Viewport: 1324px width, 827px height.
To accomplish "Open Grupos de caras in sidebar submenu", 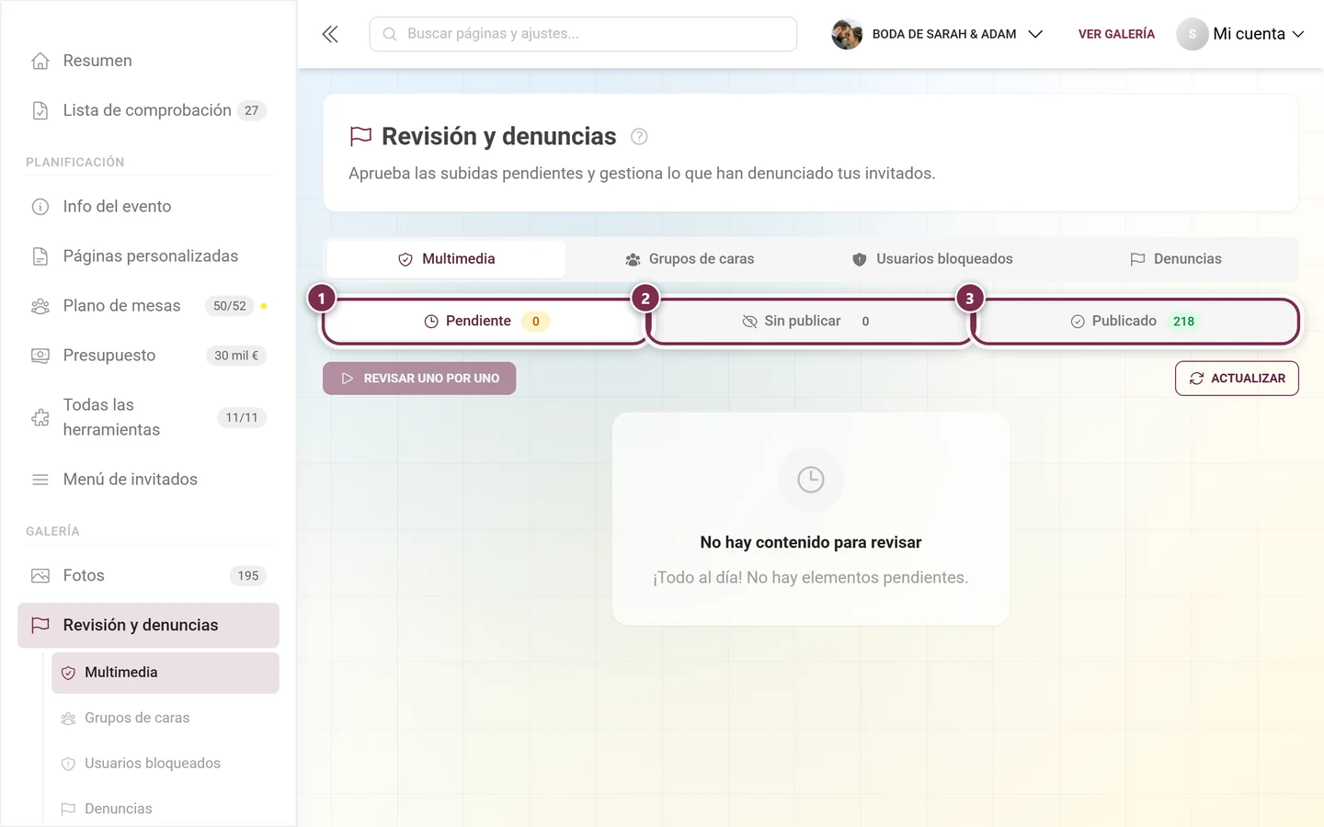I will [x=165, y=719].
